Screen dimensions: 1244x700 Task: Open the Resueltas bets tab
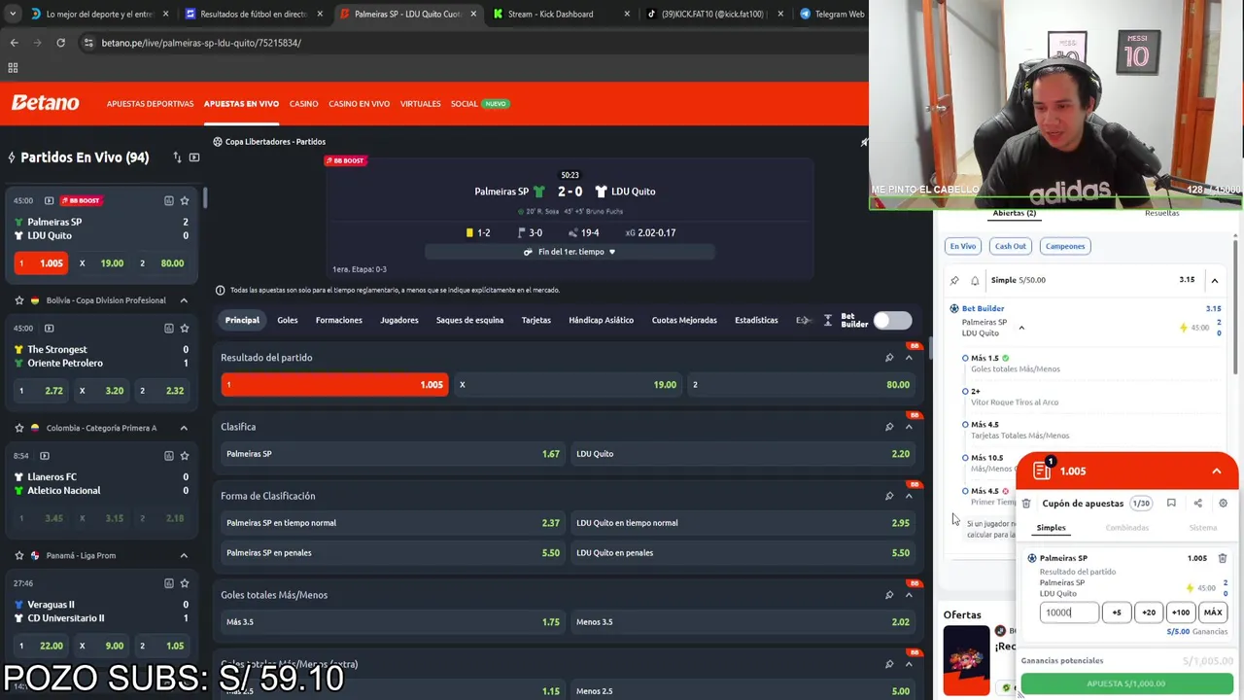[1161, 213]
